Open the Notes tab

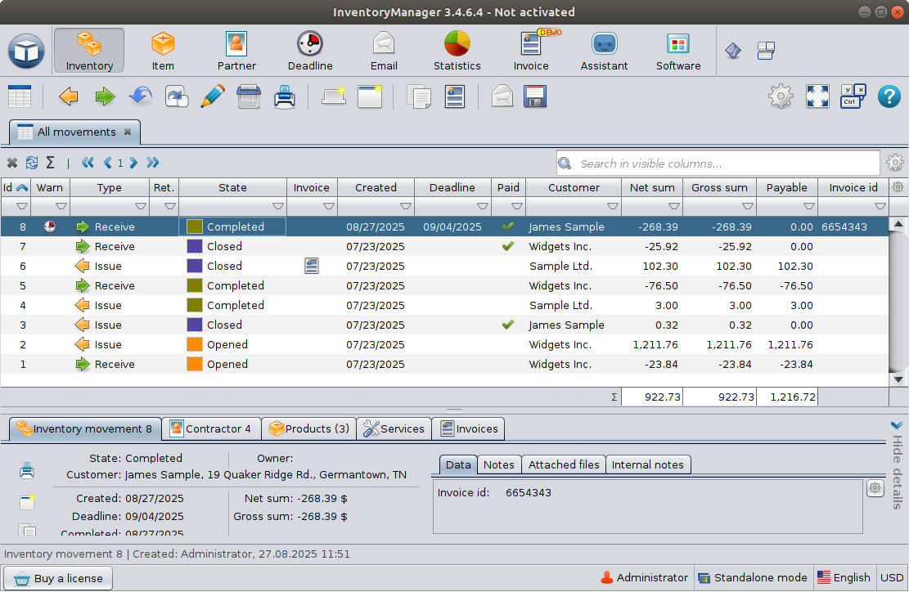click(498, 464)
